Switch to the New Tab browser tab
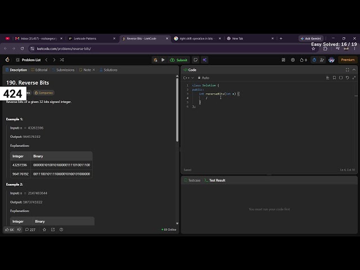 [x=250, y=39]
